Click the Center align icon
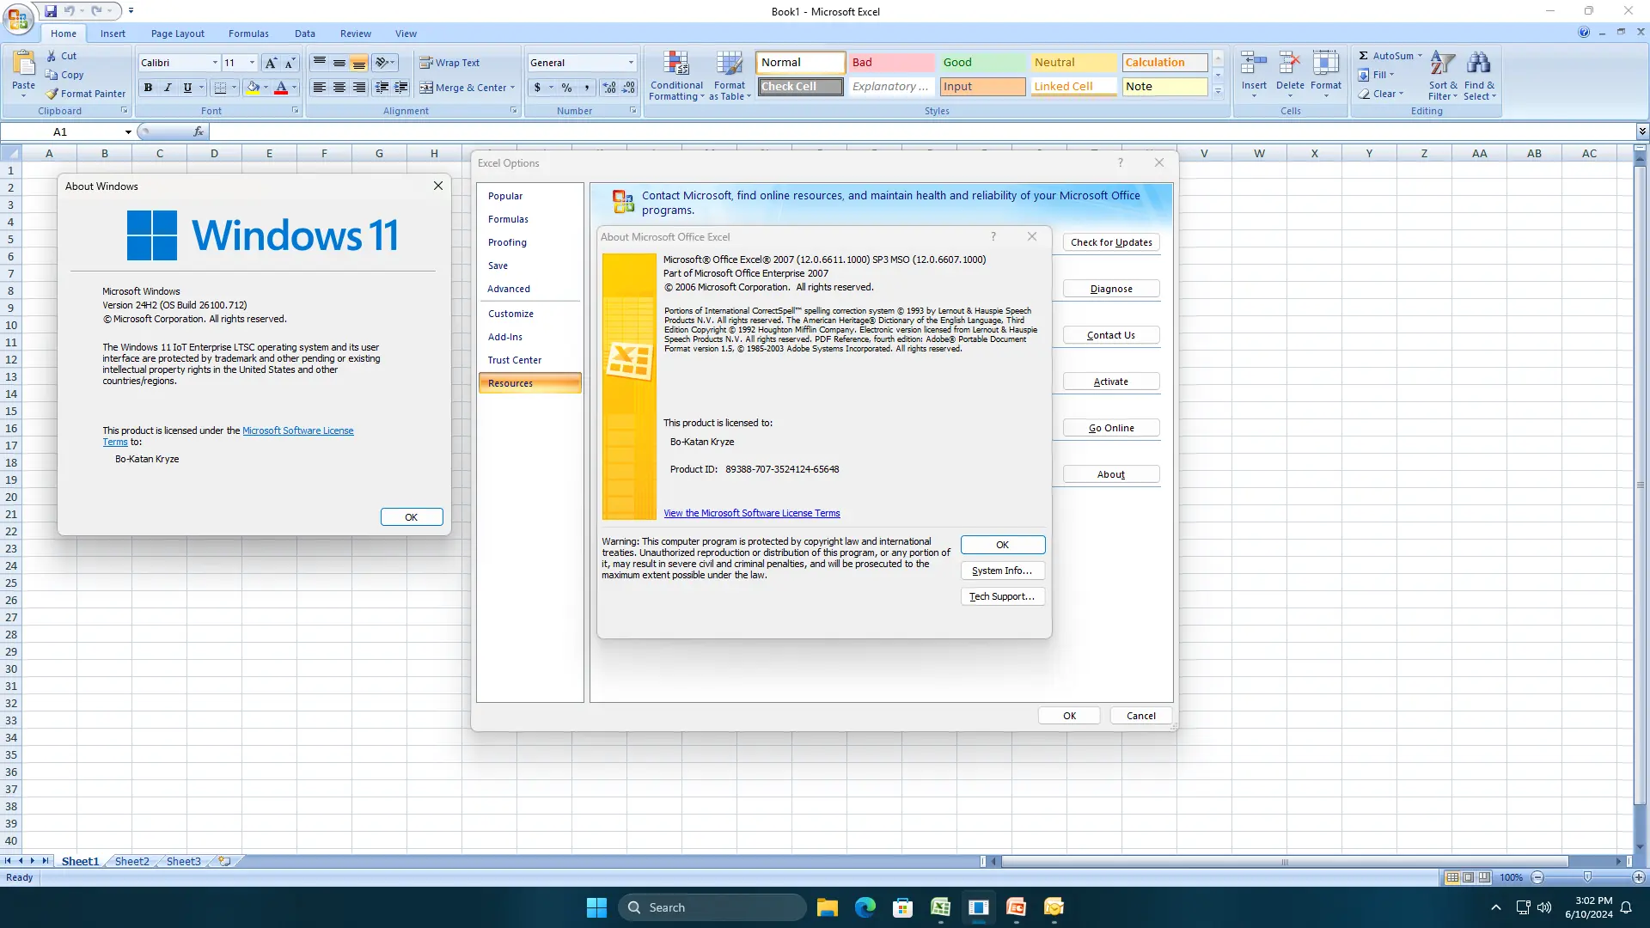Screen dimensions: 1650x928 [339, 88]
